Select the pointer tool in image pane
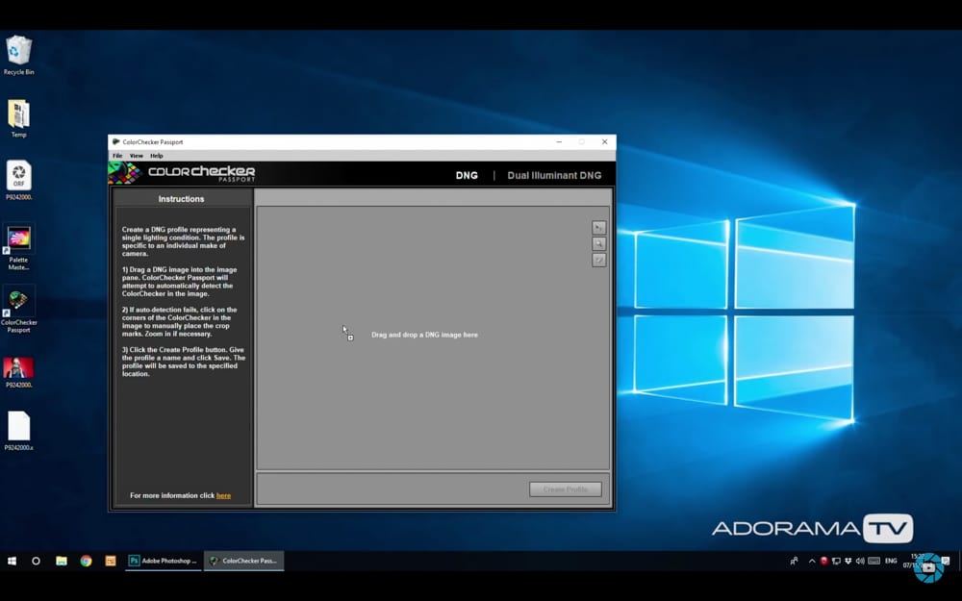The image size is (962, 601). click(598, 228)
